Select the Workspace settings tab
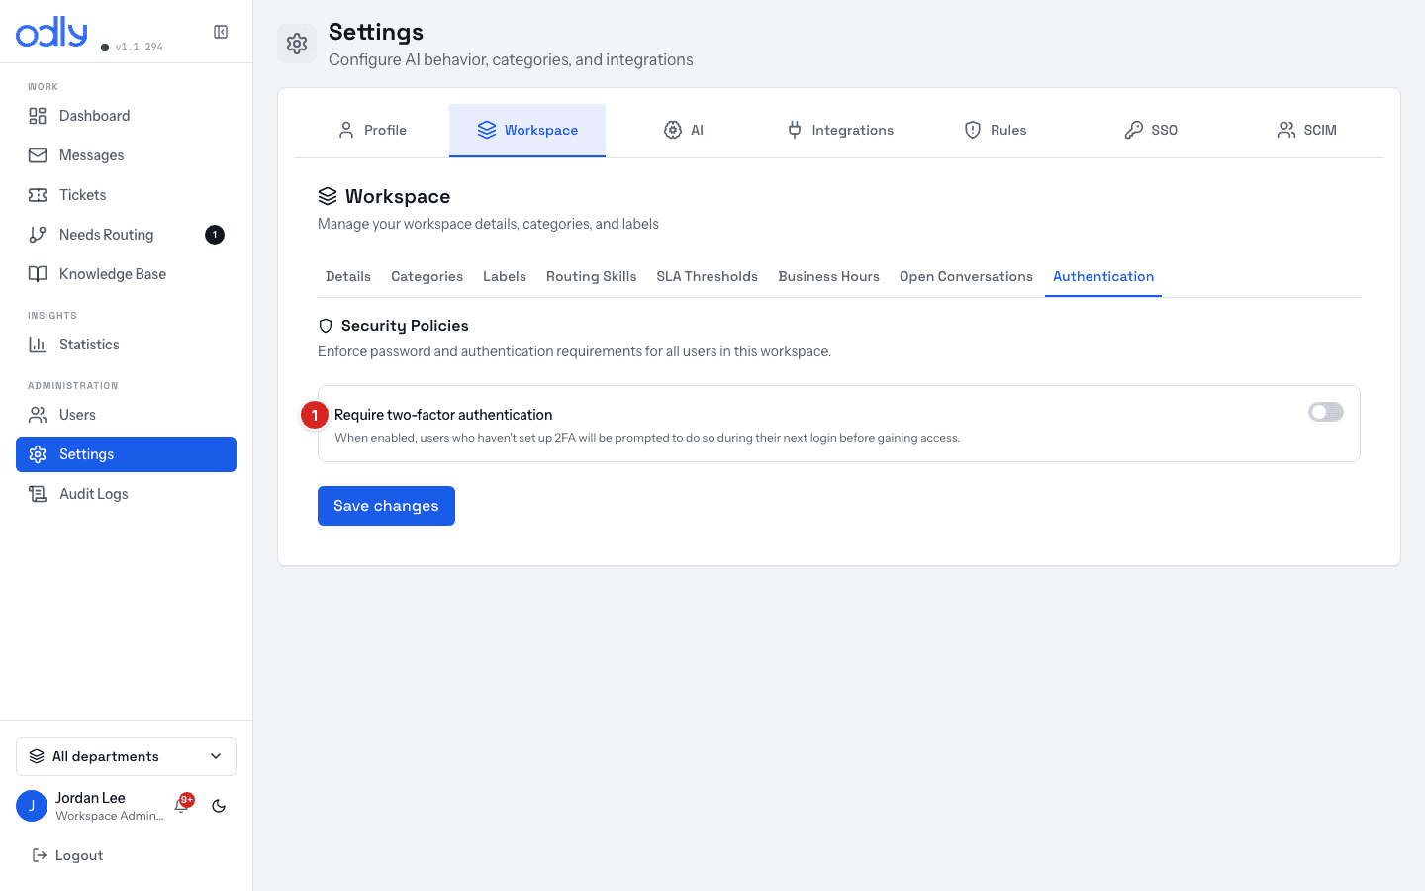Screen dimensions: 1425x891 click(527, 130)
